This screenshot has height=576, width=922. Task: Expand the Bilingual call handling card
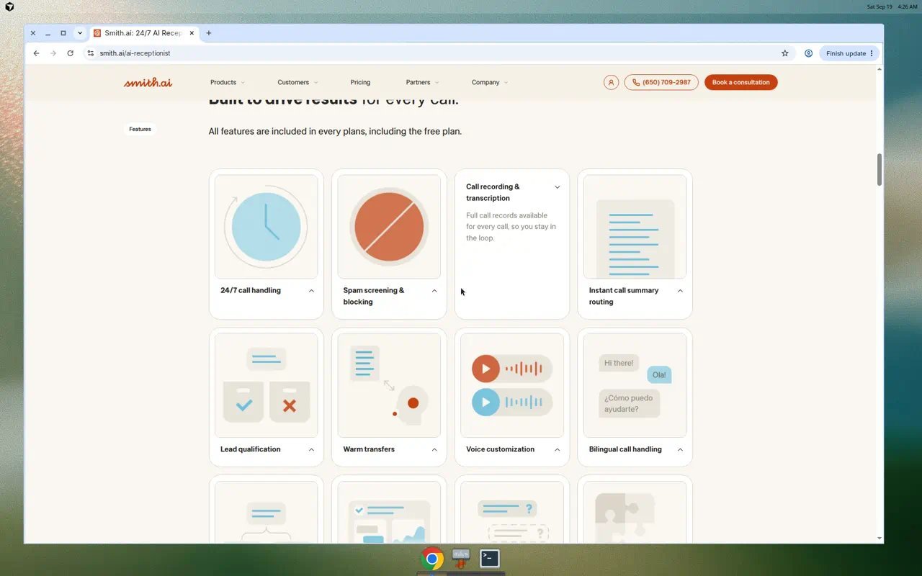(x=680, y=450)
